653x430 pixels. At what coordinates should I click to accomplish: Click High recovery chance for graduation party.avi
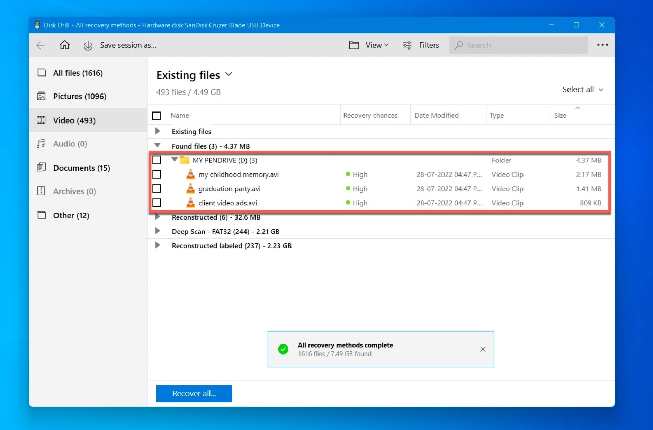(x=357, y=189)
